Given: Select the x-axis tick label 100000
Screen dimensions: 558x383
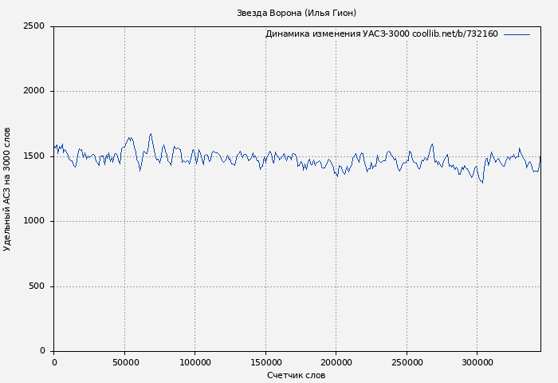Looking at the screenshot, I should coord(195,362).
